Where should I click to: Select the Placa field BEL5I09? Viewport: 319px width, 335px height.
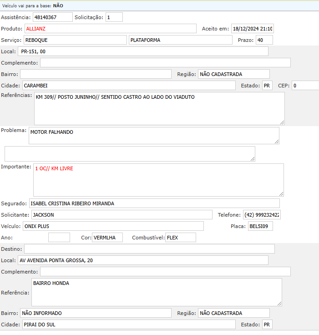260,226
